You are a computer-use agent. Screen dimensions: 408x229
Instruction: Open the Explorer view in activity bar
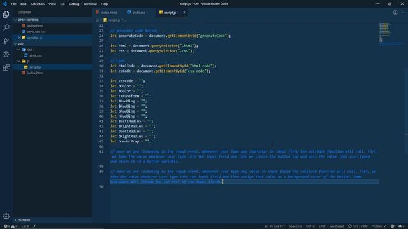point(6,14)
